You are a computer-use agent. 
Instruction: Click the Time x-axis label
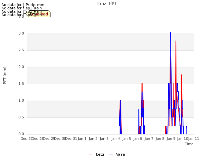point(189,144)
